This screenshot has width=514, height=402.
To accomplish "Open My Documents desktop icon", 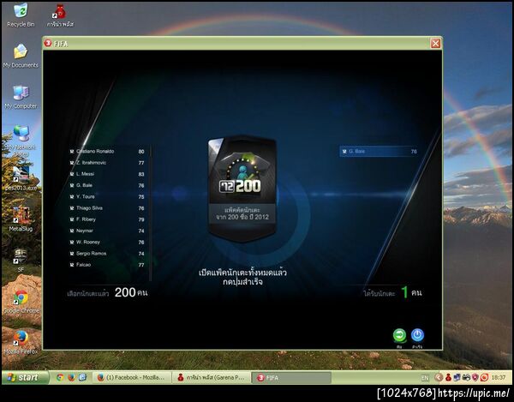I will coord(21,56).
